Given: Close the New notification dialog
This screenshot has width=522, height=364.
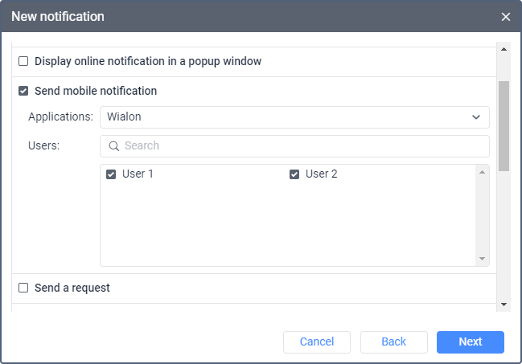Looking at the screenshot, I should click(x=505, y=17).
